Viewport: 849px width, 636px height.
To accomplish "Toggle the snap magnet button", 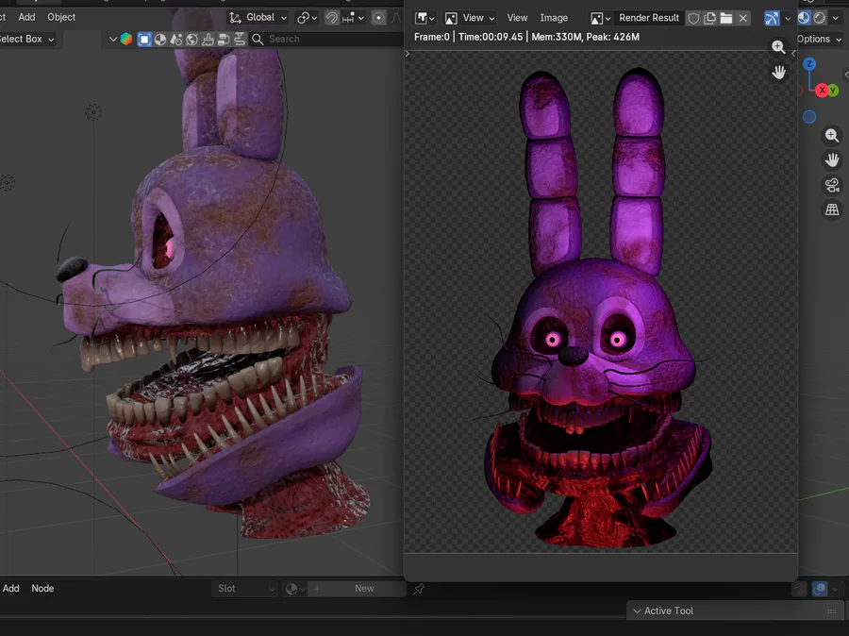I will [332, 18].
